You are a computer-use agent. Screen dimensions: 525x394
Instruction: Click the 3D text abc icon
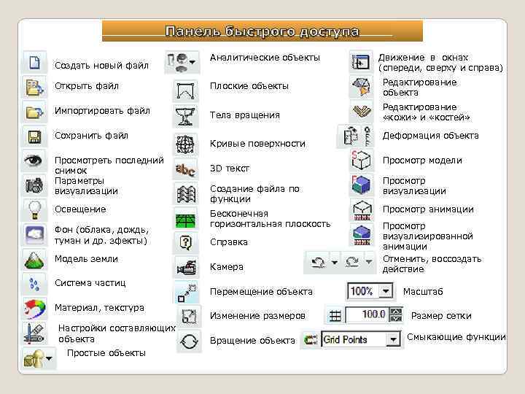[185, 169]
